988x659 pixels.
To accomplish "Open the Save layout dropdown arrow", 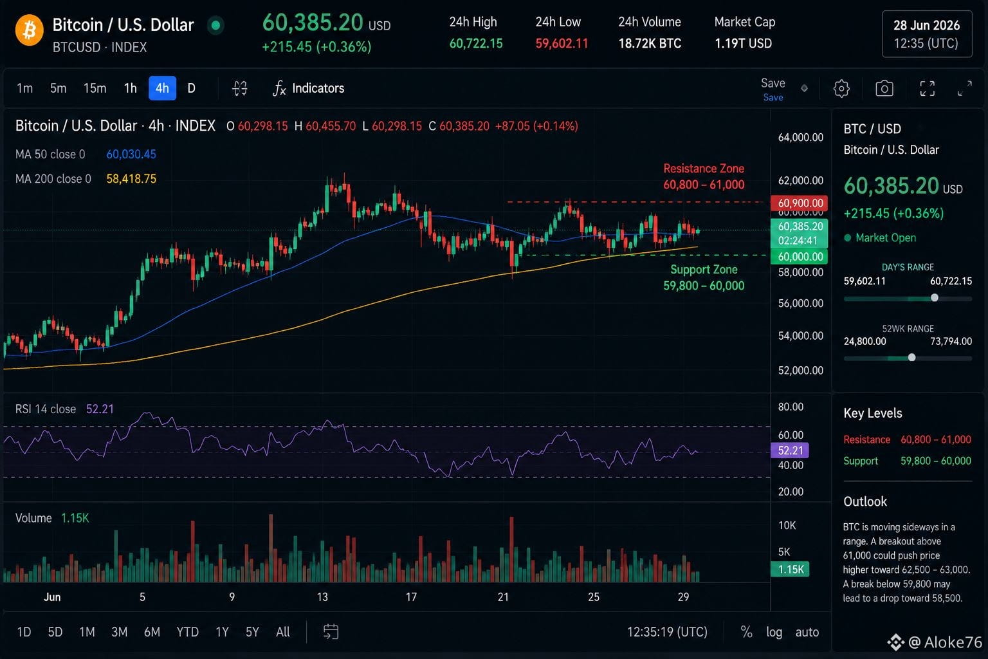I will 804,88.
